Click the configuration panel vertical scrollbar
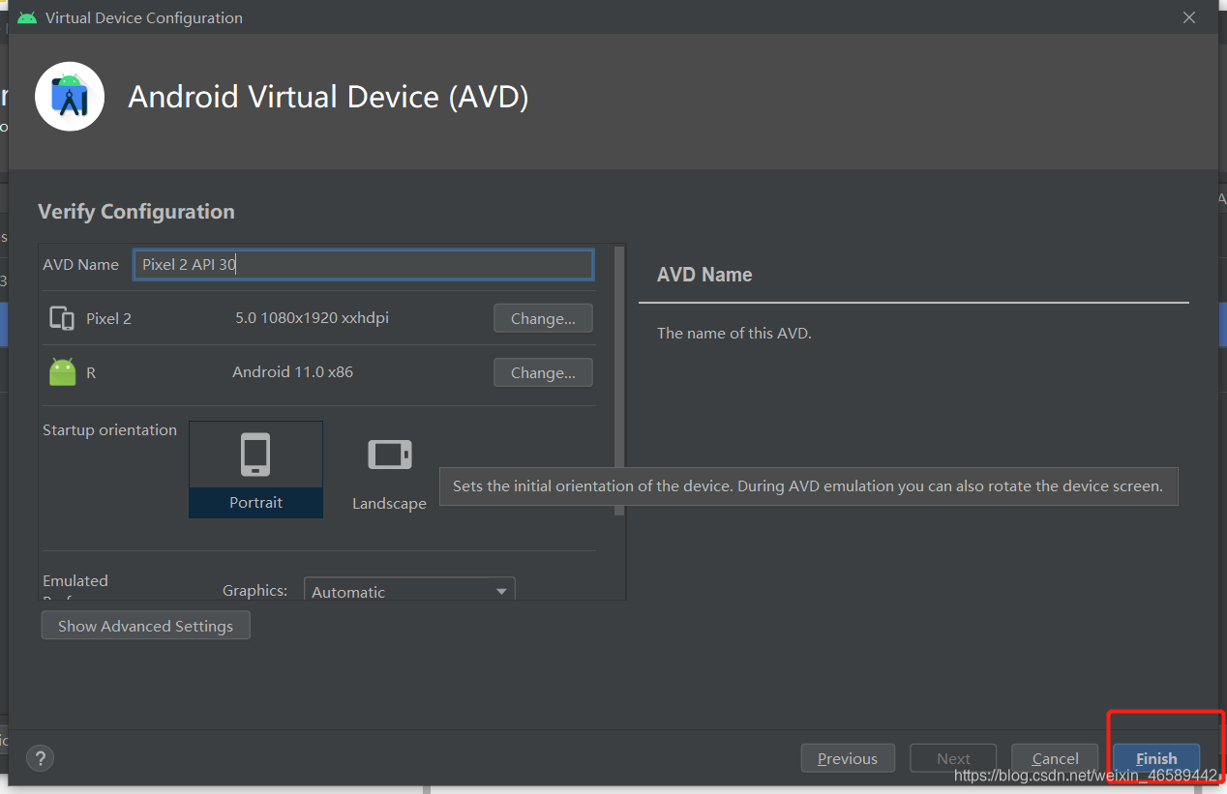This screenshot has width=1227, height=794. click(620, 380)
